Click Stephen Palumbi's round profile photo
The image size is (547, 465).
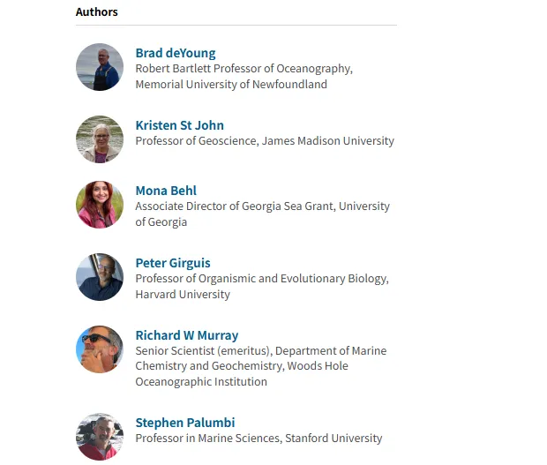[x=100, y=437]
